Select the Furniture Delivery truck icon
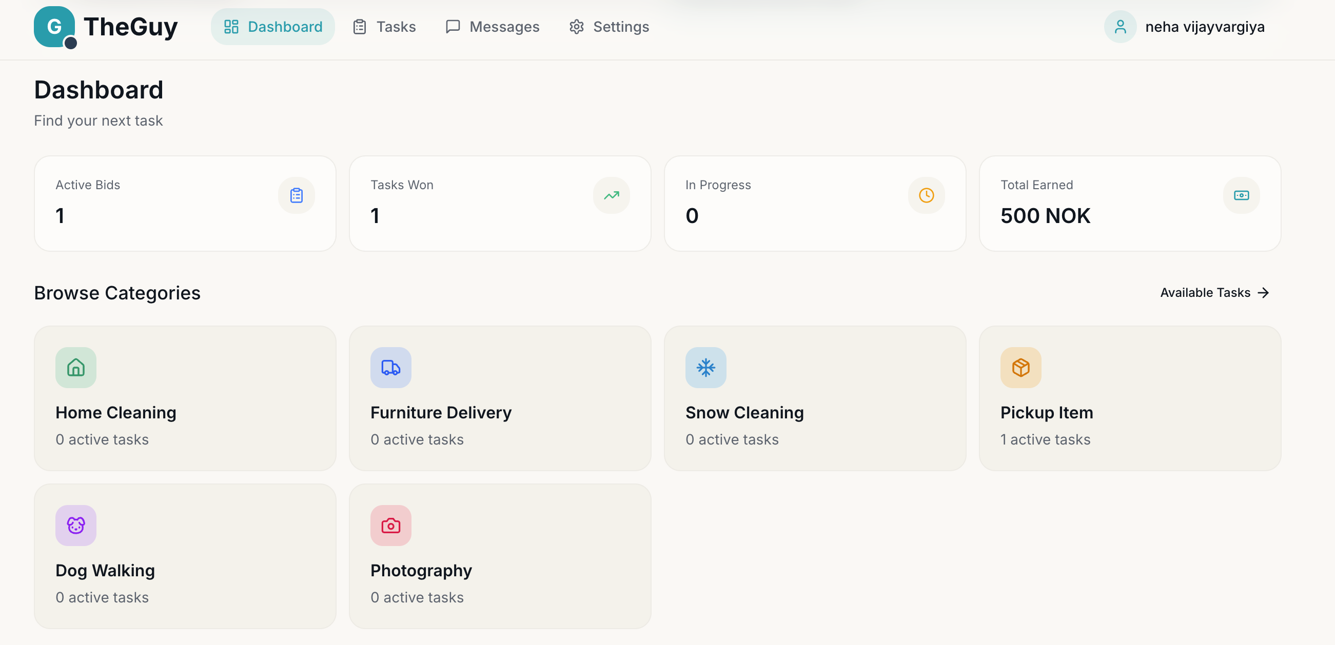This screenshot has width=1335, height=645. (x=390, y=368)
